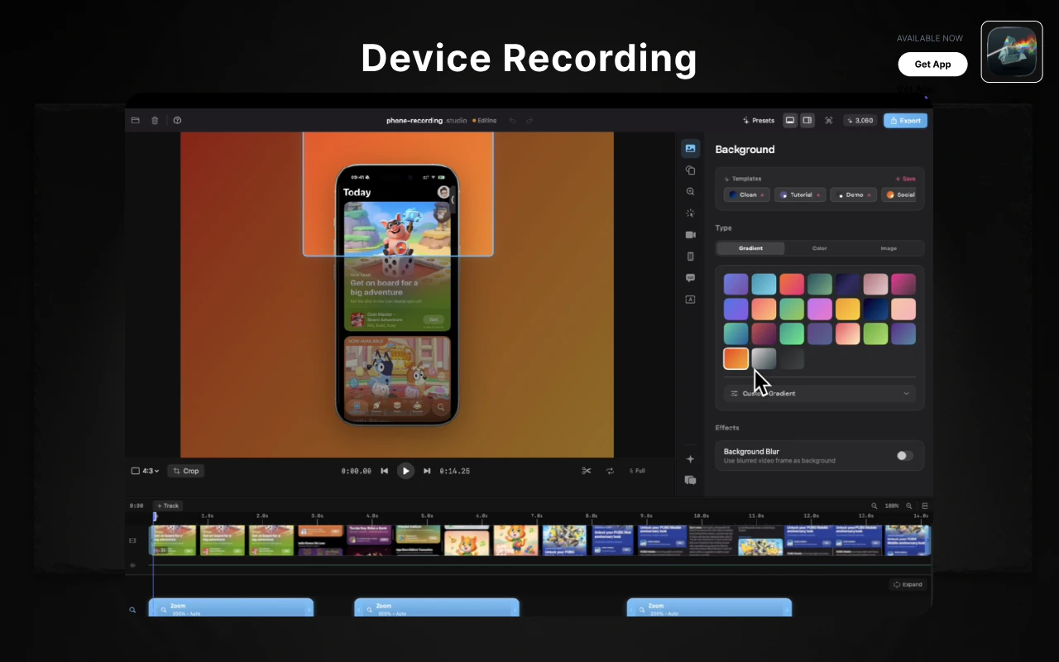
Task: Open the Device phone sidebar icon
Action: point(690,257)
